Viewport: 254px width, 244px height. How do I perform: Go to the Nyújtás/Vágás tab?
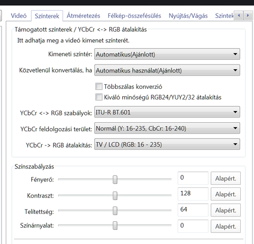tap(188, 16)
